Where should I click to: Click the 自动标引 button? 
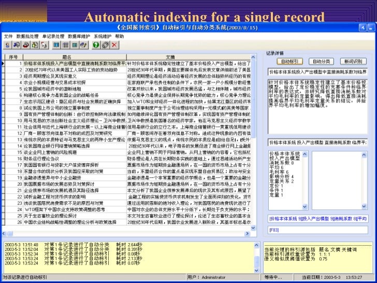tap(289, 61)
